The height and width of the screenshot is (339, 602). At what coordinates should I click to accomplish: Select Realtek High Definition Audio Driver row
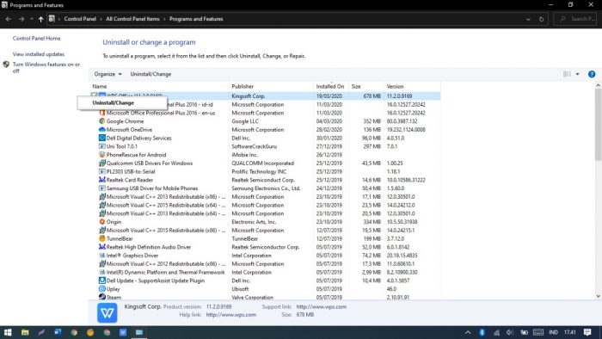266,247
